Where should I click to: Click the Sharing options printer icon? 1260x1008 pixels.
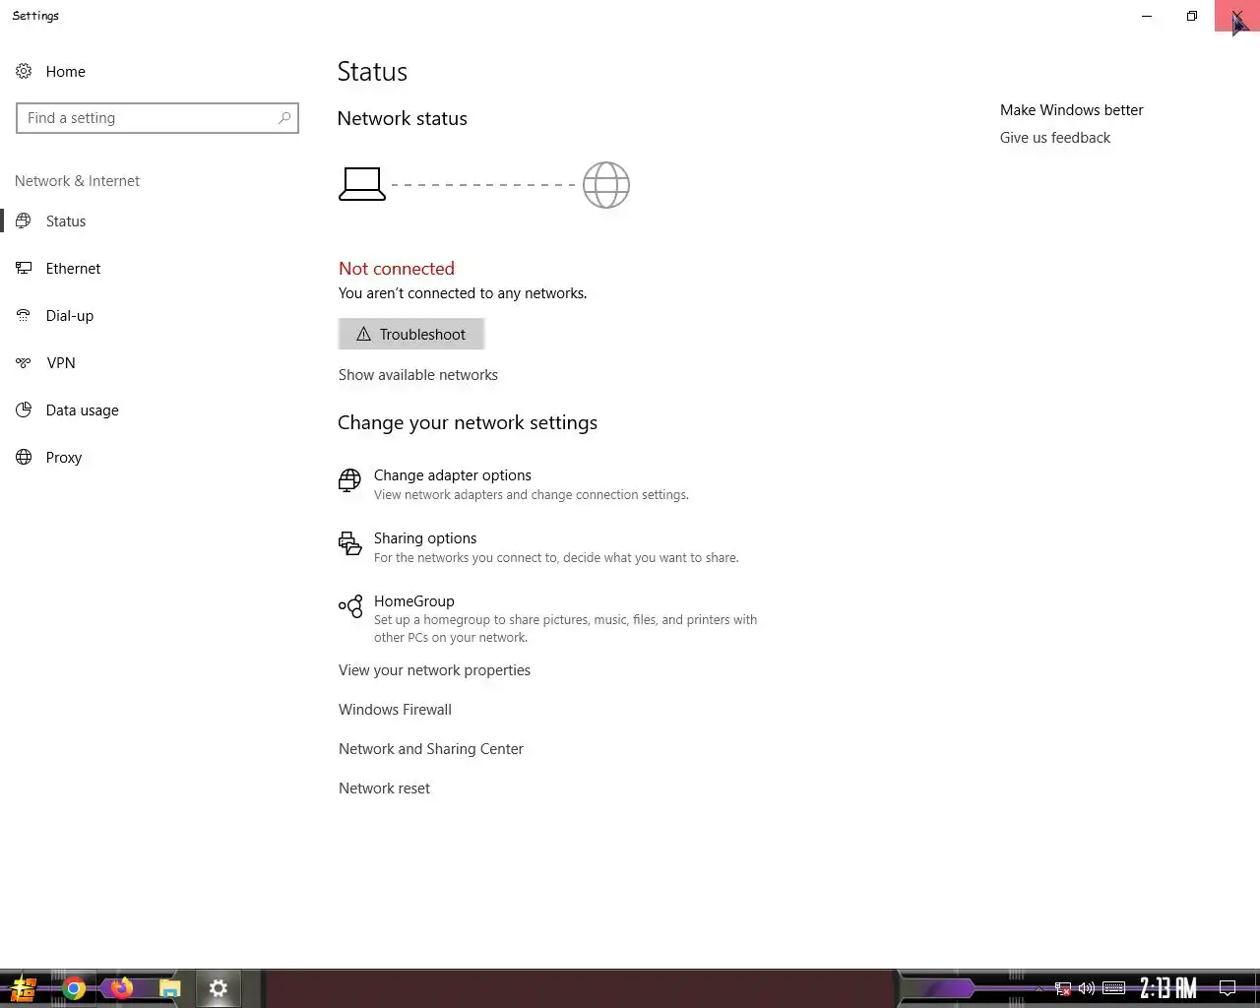[x=349, y=543]
